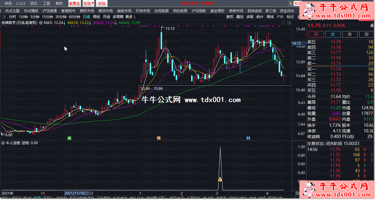Click the panel icon left of 分时

[4, 17]
